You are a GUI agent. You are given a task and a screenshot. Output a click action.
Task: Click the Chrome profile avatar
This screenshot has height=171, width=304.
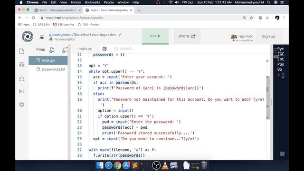tap(277, 18)
